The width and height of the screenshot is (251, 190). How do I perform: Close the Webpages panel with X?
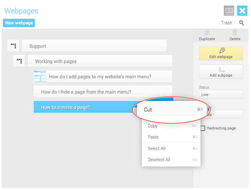242,11
